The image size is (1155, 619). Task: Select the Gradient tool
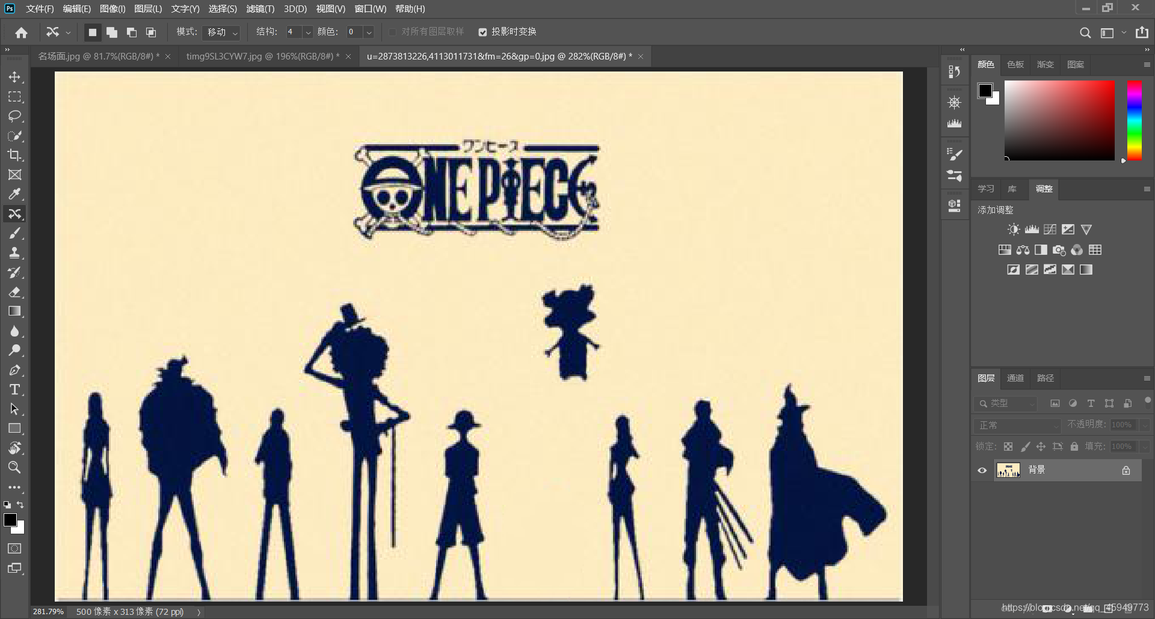click(x=15, y=311)
